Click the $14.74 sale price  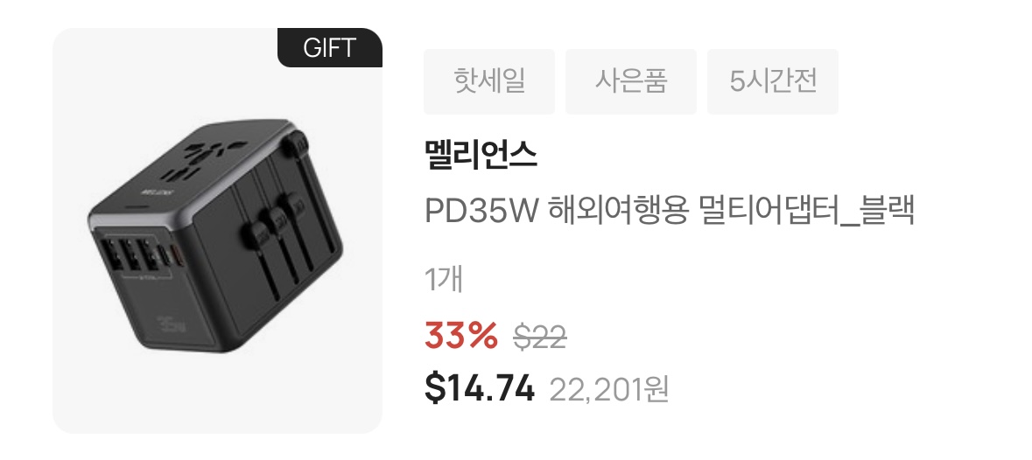tap(479, 388)
